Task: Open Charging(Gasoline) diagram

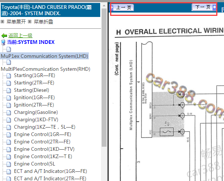Action: click(36, 112)
